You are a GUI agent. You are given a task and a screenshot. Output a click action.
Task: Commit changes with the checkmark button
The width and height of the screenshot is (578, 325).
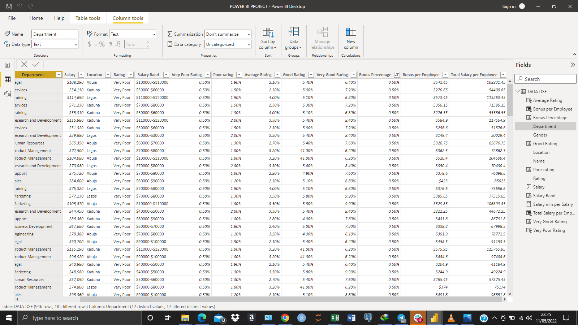click(35, 64)
